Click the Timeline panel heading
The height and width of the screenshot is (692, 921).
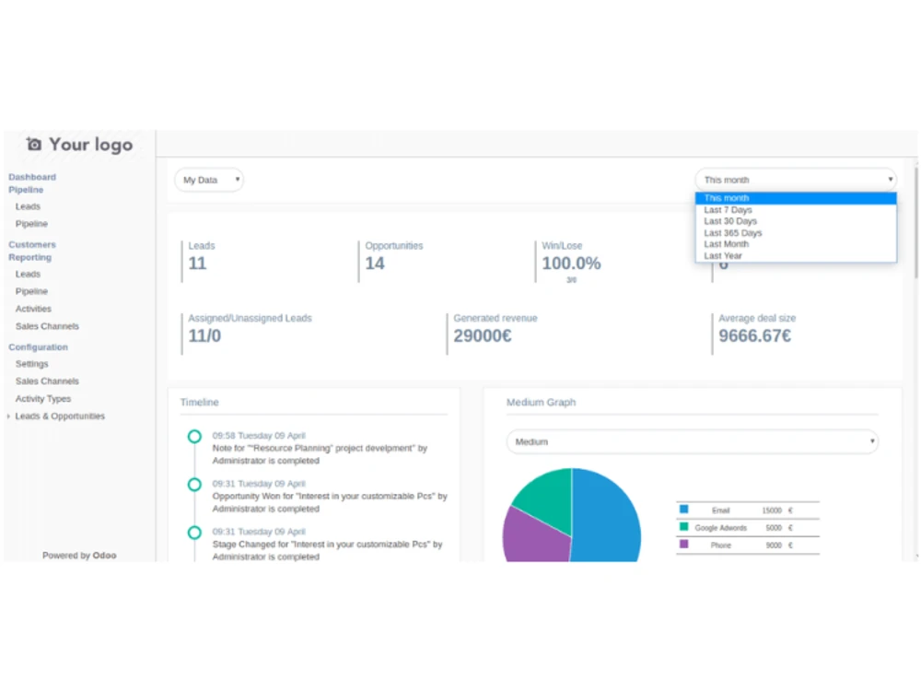click(x=200, y=403)
